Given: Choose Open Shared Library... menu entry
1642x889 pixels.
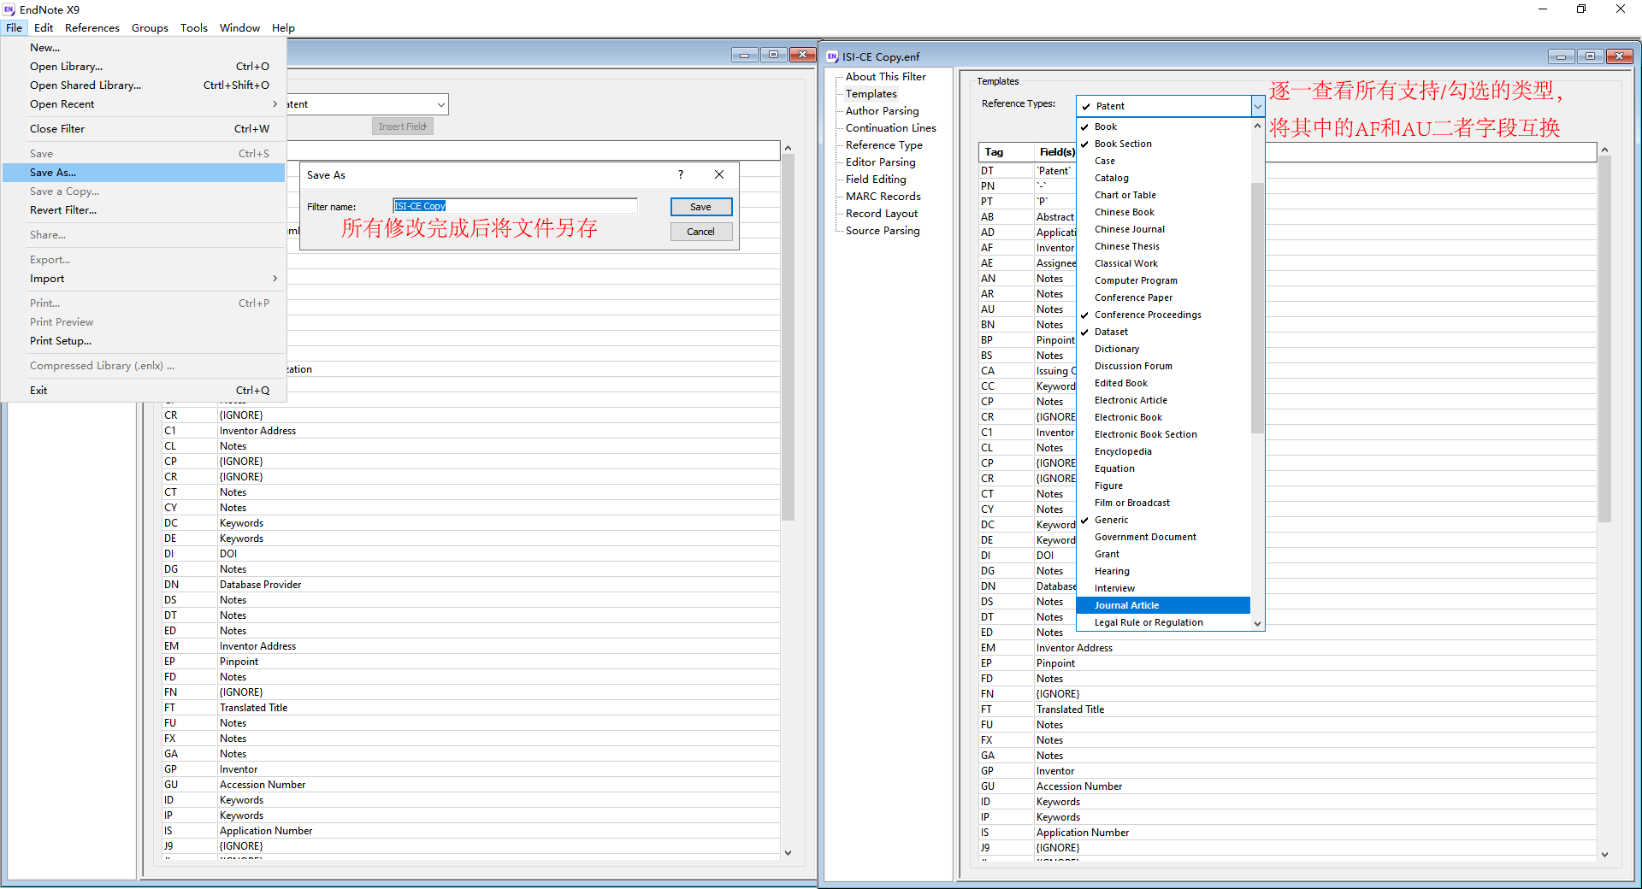Looking at the screenshot, I should pos(144,85).
